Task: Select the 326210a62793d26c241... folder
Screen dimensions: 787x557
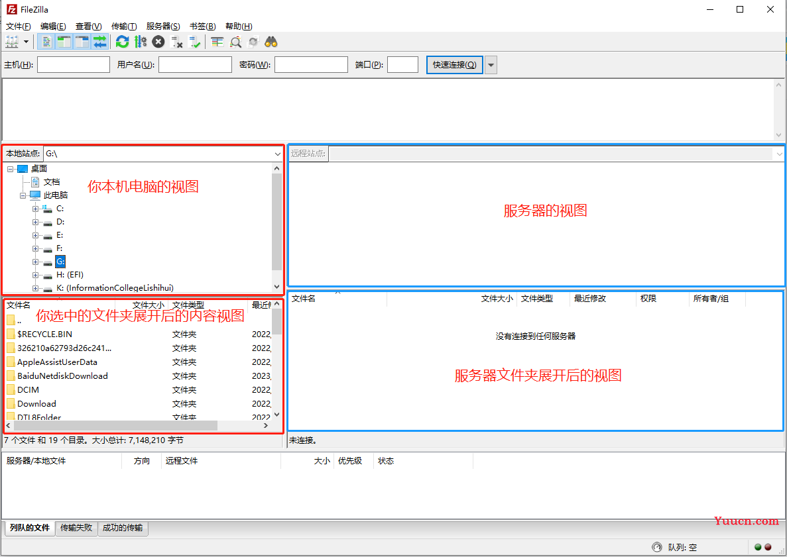Action: [64, 348]
